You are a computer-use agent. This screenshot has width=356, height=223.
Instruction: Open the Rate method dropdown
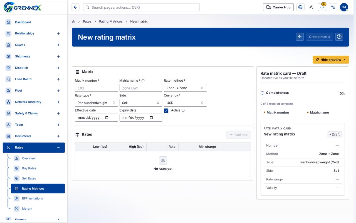(185, 88)
